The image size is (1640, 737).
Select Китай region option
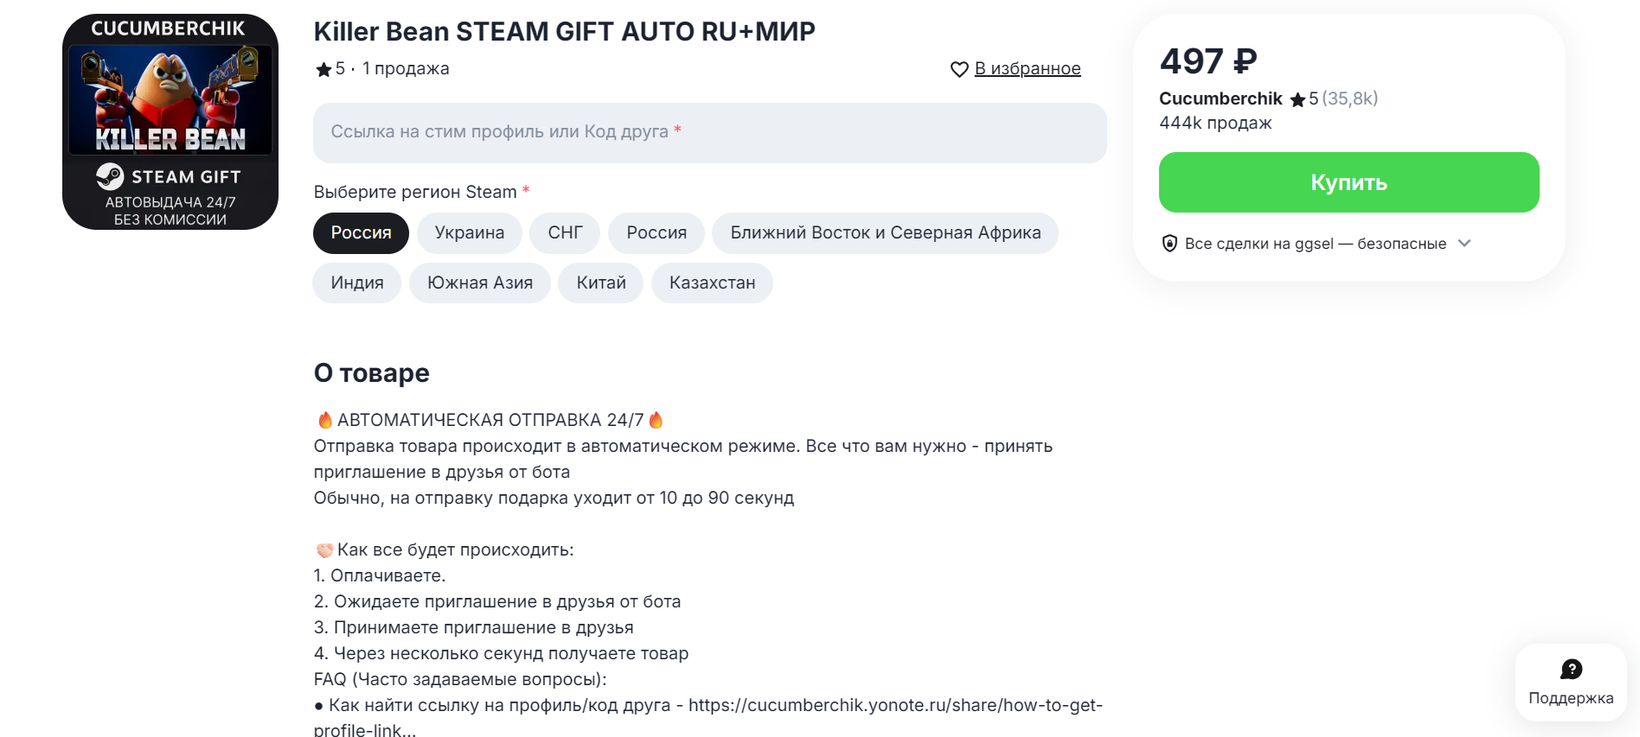click(x=601, y=283)
